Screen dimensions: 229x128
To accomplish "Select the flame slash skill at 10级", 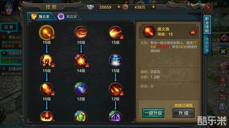I will pyautogui.click(x=47, y=89).
